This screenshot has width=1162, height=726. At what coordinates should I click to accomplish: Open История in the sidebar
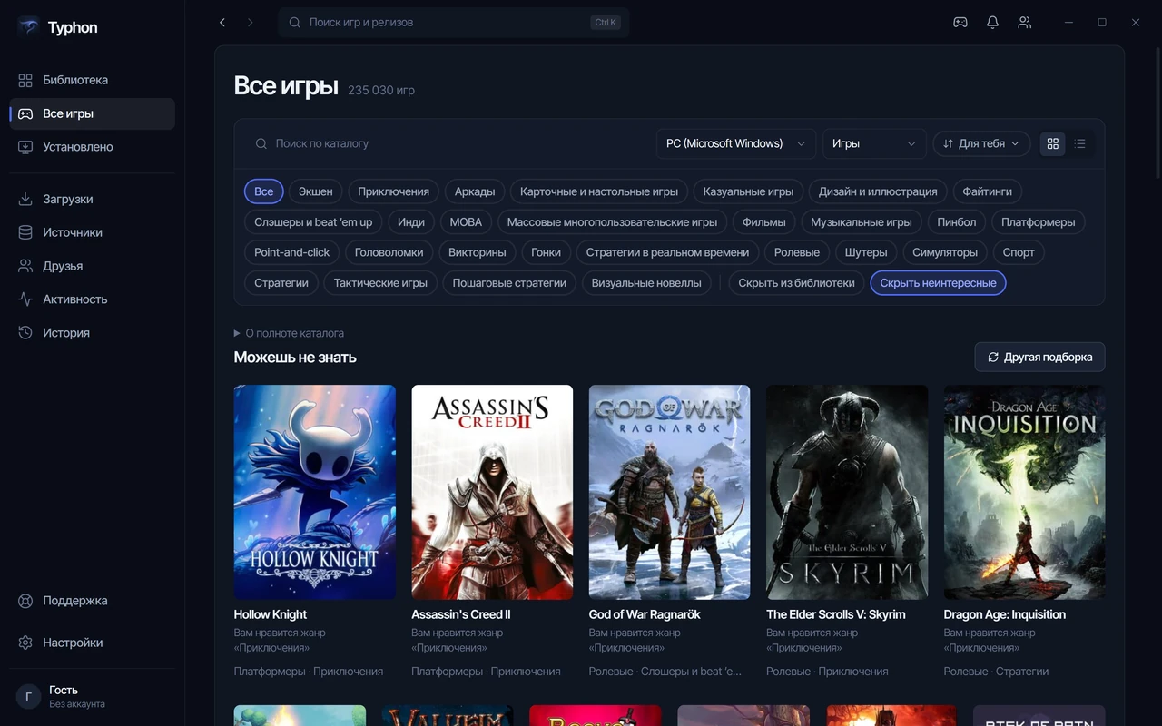pos(92,333)
